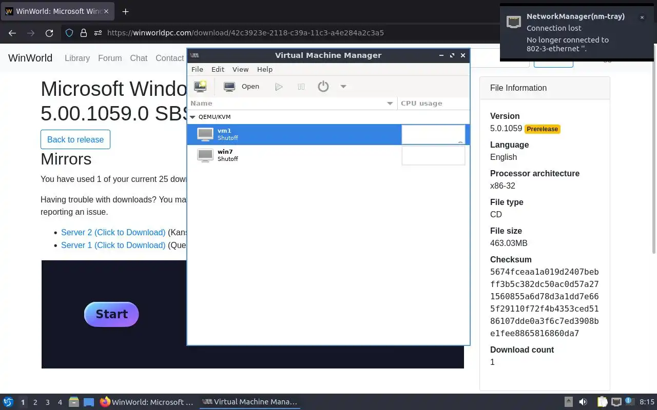Open Help menu in Virtual Machine Manager
This screenshot has width=657, height=410.
(265, 69)
